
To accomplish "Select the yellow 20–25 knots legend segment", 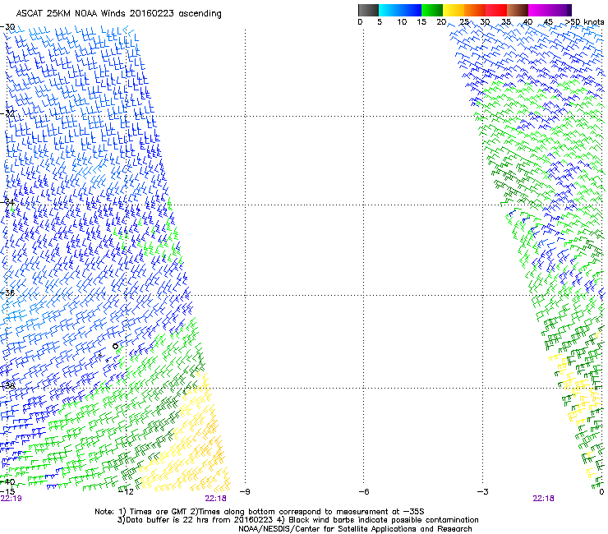I will click(x=454, y=10).
